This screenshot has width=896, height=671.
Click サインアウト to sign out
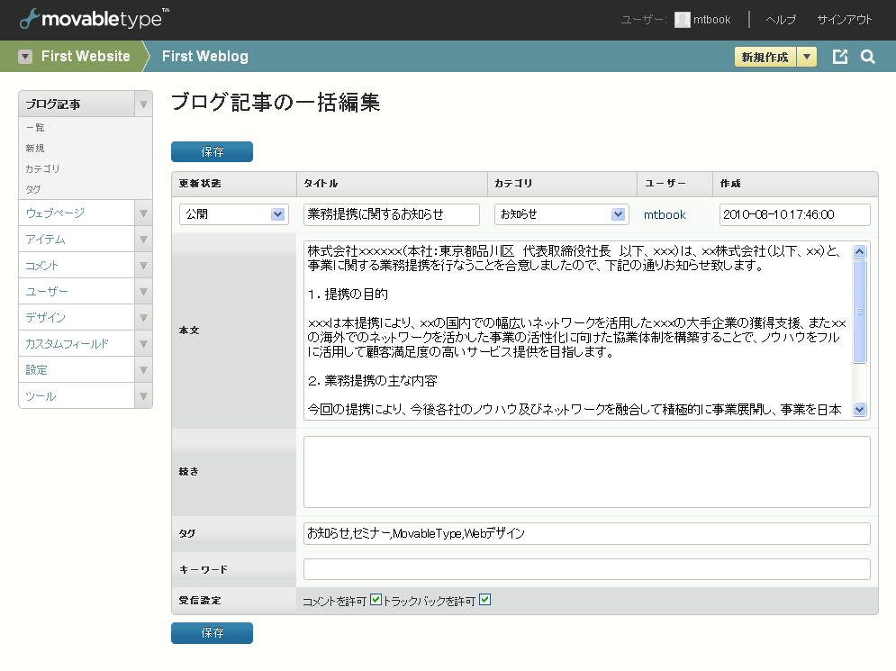point(845,20)
